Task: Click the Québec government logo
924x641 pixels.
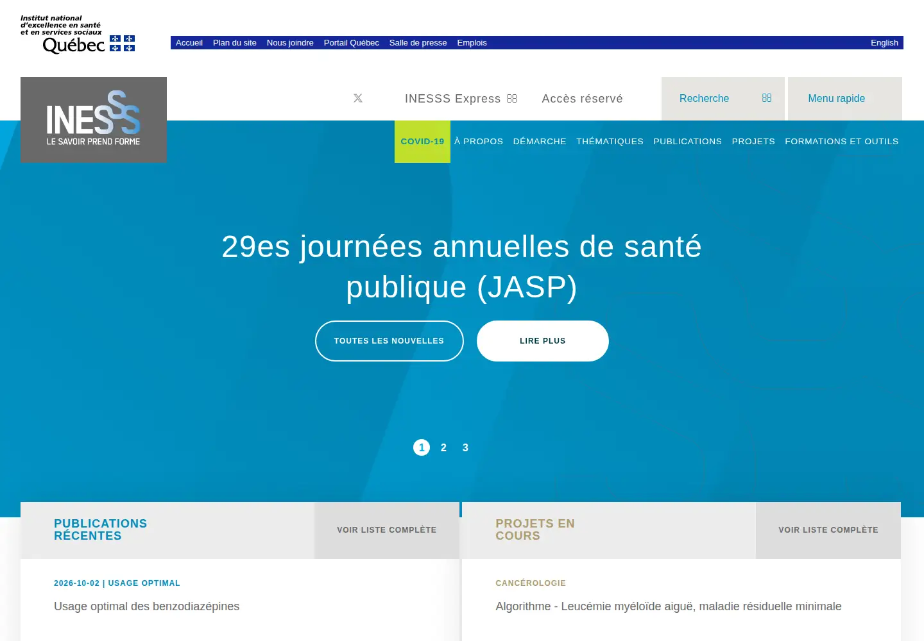Action: (78, 35)
